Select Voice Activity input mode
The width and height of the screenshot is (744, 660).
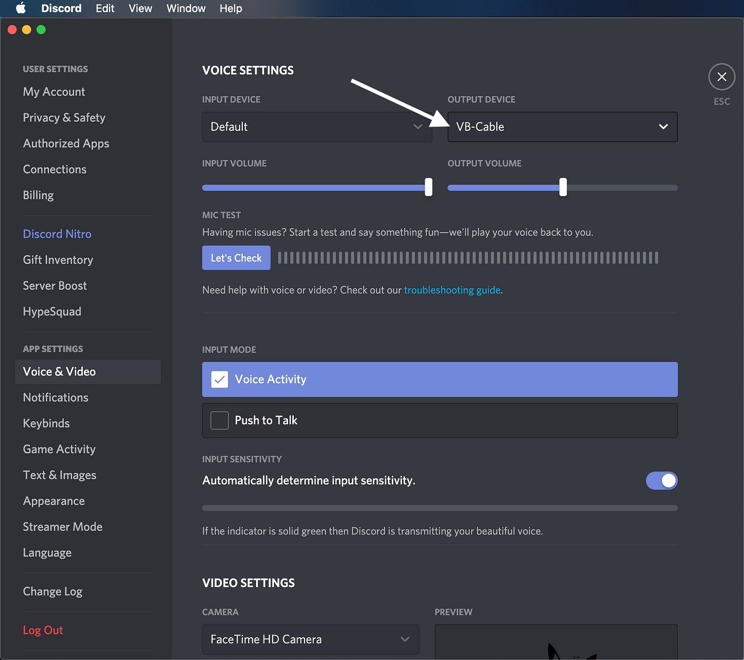439,379
